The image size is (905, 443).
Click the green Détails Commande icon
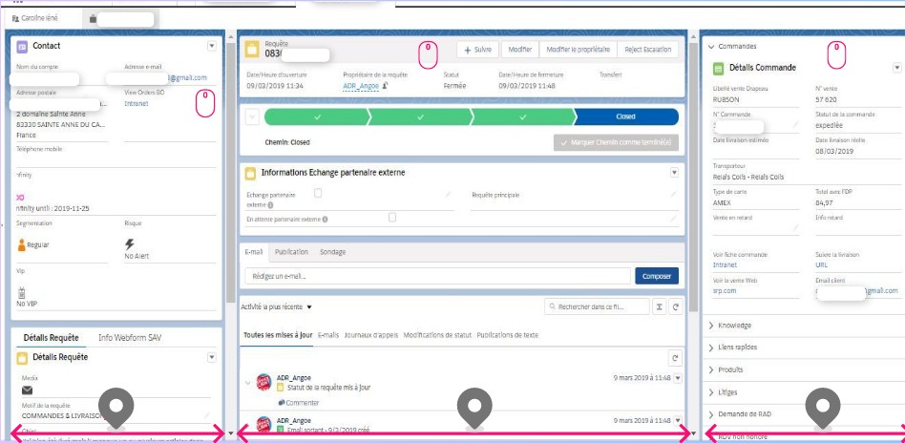pyautogui.click(x=719, y=68)
